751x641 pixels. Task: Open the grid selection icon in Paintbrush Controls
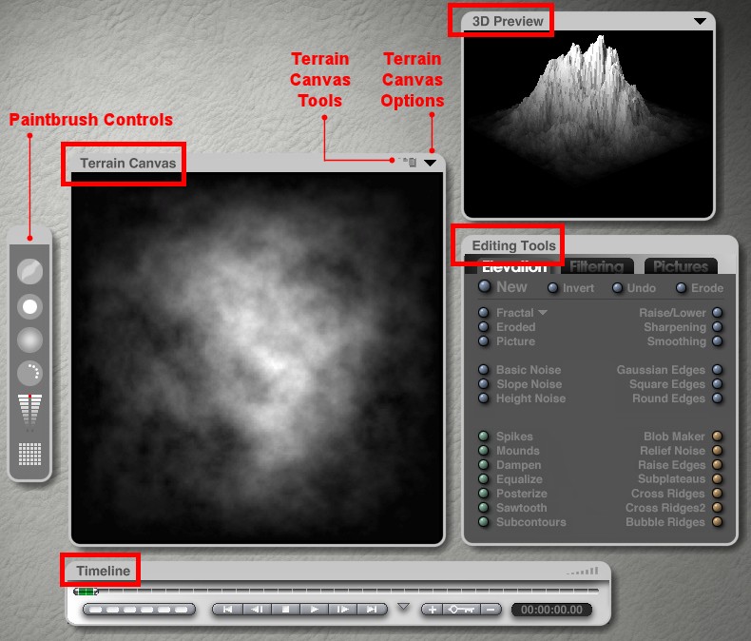[30, 454]
